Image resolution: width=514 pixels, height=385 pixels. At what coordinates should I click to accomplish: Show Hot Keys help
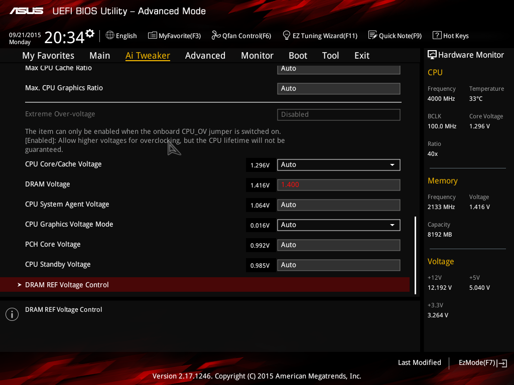[456, 36]
